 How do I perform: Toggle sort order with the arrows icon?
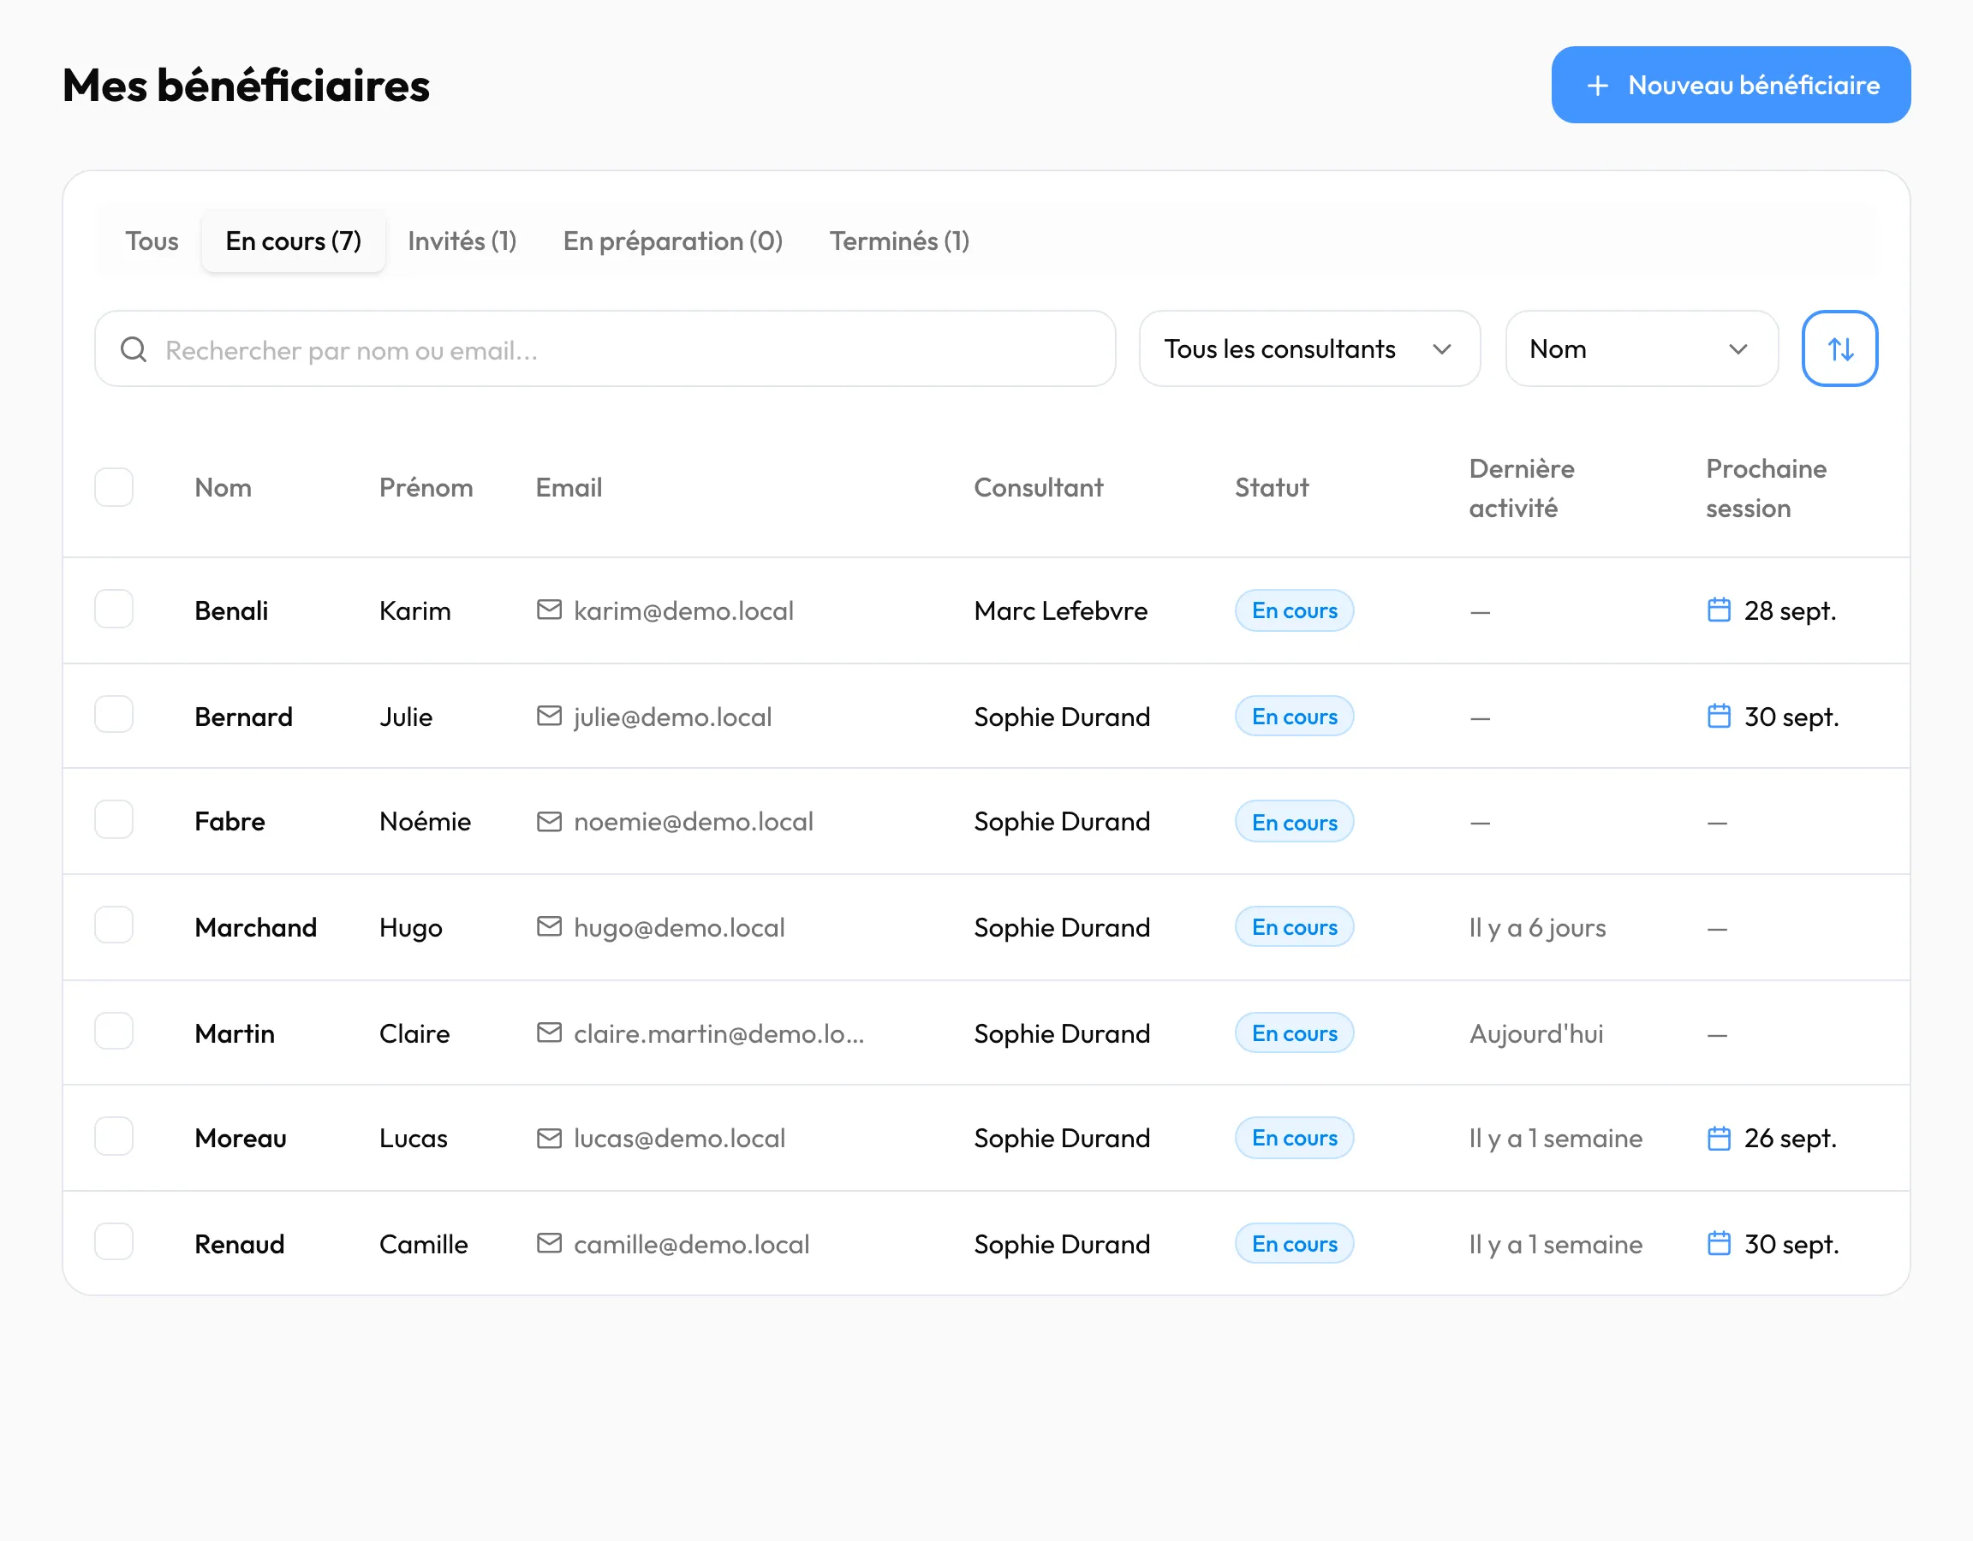click(1839, 348)
